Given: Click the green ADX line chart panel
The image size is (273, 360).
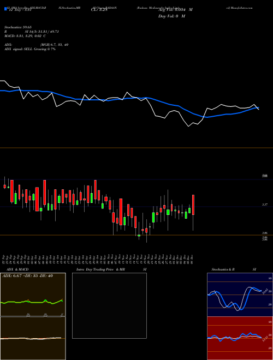Looking at the screenshot, I should (33, 295).
